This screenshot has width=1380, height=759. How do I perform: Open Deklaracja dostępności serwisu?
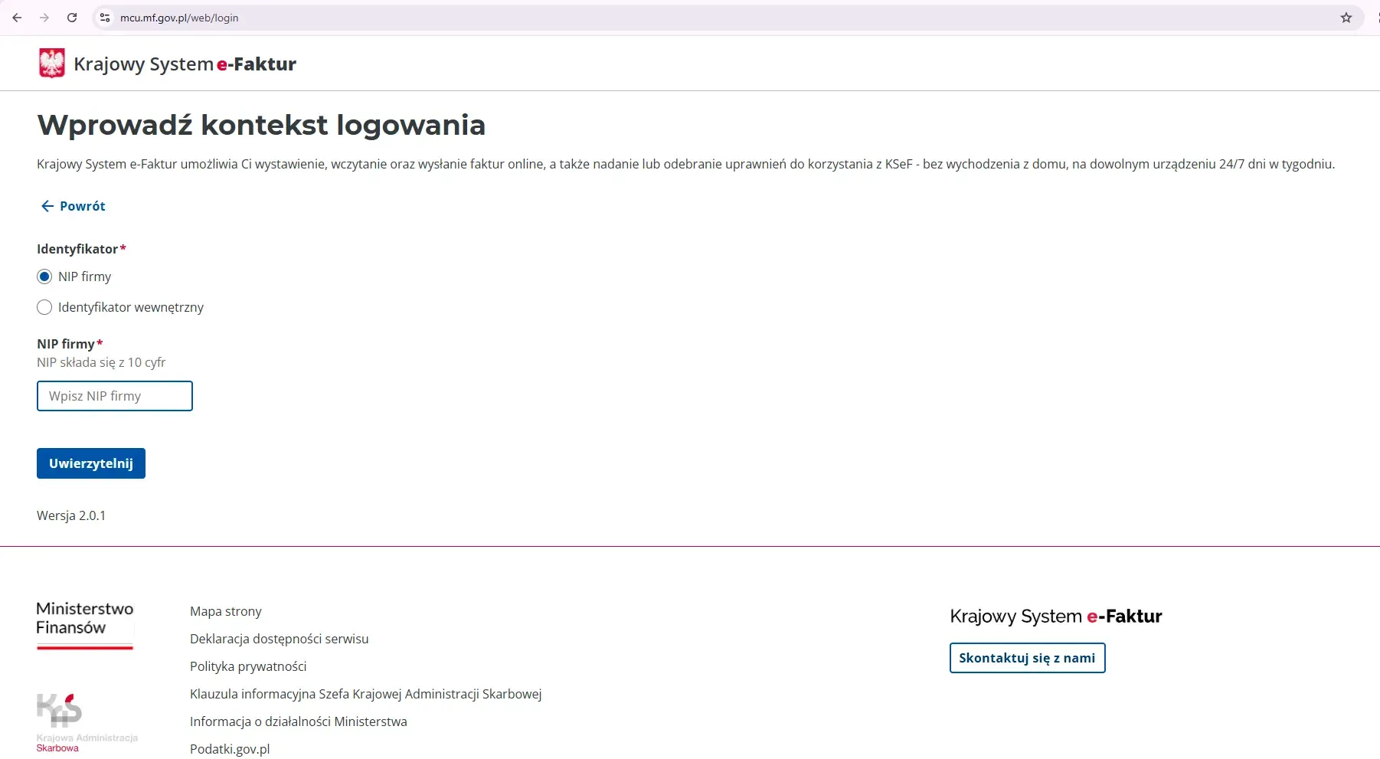coord(279,639)
